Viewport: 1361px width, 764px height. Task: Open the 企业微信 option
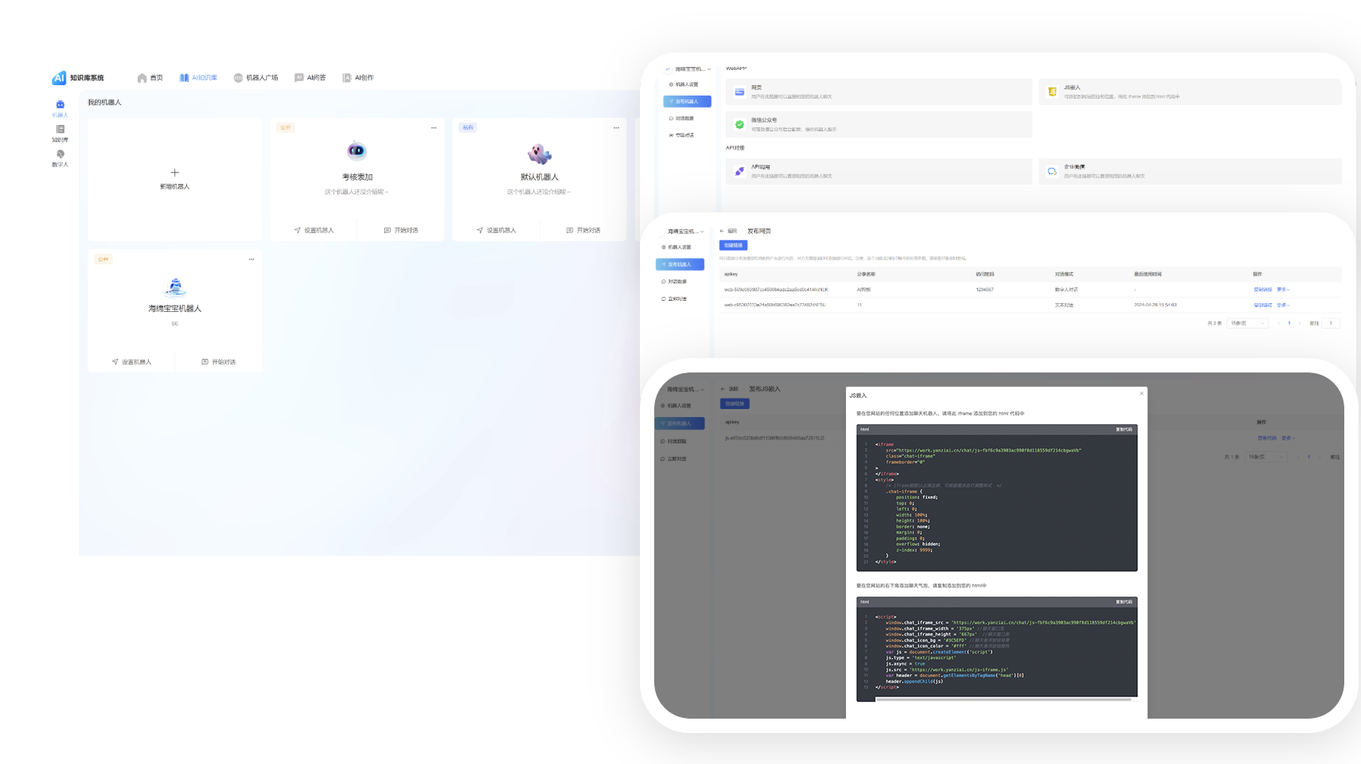click(1190, 171)
